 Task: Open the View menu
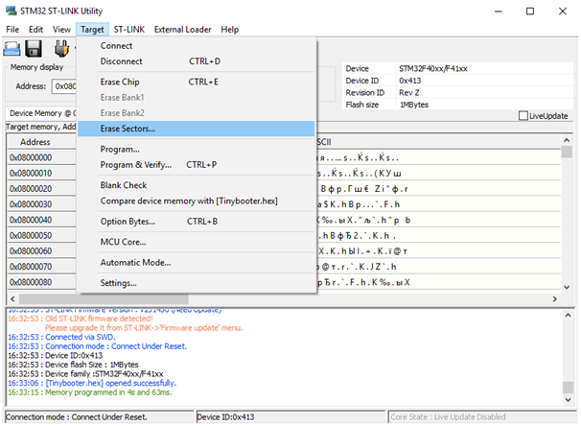pyautogui.click(x=61, y=30)
